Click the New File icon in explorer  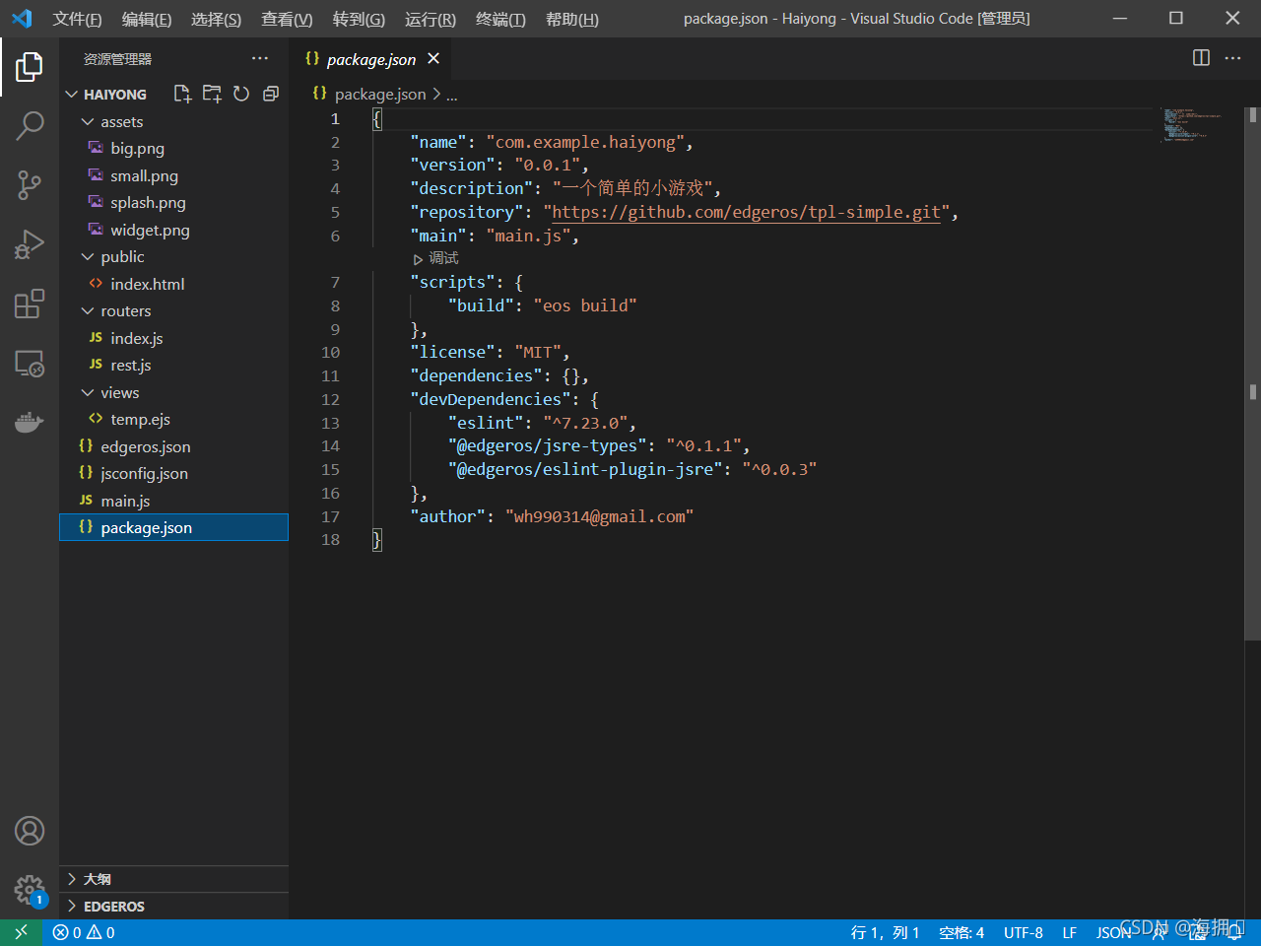click(x=182, y=94)
